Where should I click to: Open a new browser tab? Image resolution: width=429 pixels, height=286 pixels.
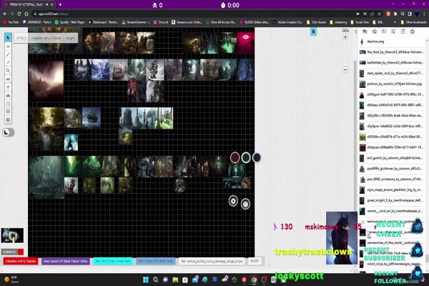coord(60,5)
